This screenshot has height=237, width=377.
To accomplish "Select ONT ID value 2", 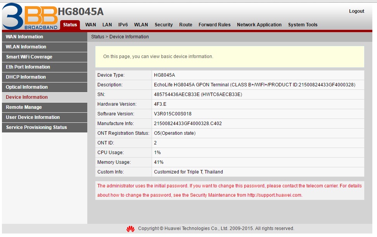I will [155, 143].
